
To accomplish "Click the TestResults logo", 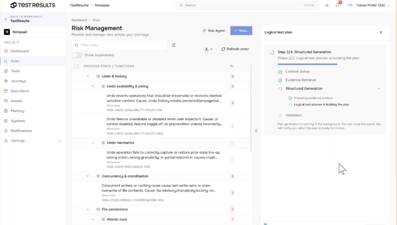I will [x=33, y=5].
